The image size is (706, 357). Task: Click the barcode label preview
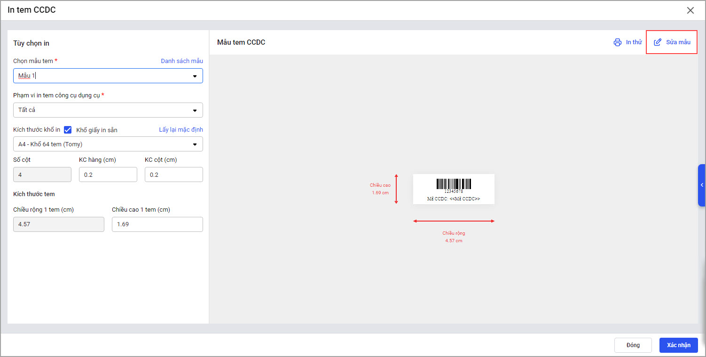pyautogui.click(x=454, y=189)
